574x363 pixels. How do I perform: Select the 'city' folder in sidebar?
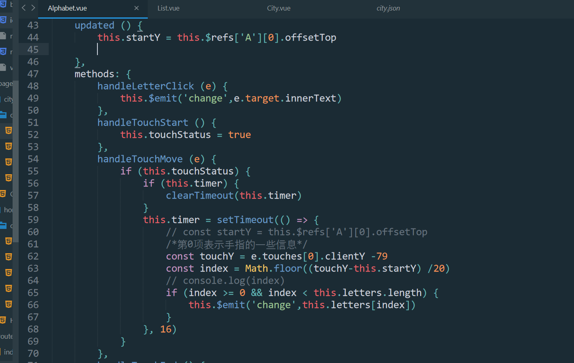tap(7, 99)
